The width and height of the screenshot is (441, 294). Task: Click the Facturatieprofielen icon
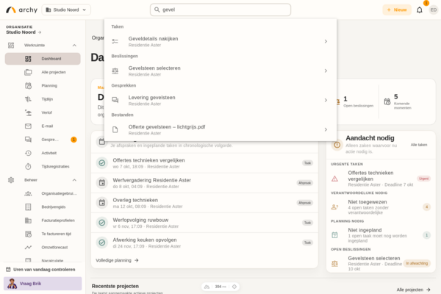click(x=28, y=220)
